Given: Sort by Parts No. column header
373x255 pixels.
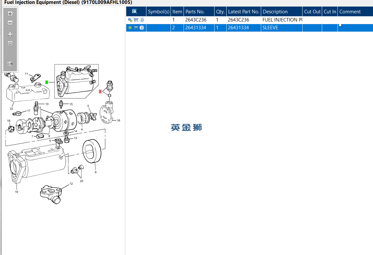Looking at the screenshot, I should [x=199, y=12].
